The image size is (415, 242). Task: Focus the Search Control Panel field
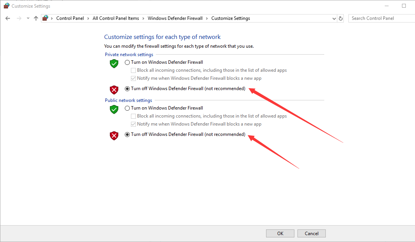pos(381,18)
